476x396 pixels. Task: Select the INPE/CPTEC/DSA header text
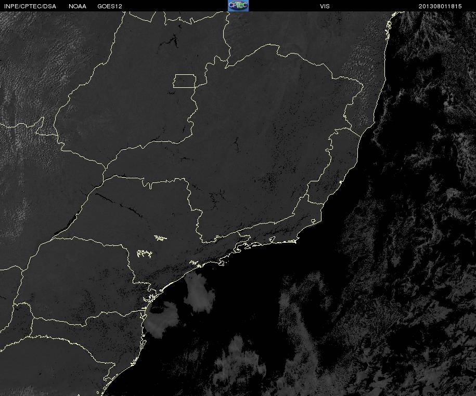[x=30, y=6]
